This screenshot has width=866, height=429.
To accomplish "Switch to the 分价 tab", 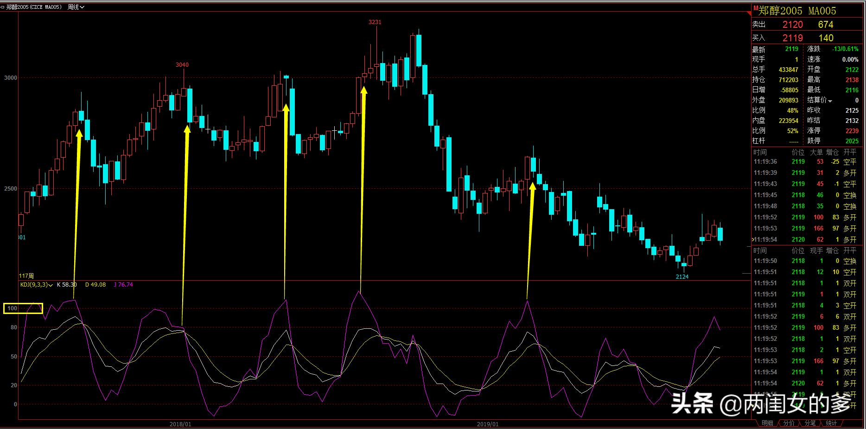I will coord(789,423).
